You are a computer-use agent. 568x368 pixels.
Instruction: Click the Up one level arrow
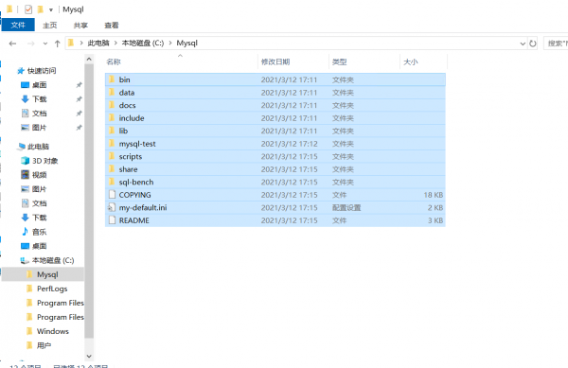(x=57, y=44)
